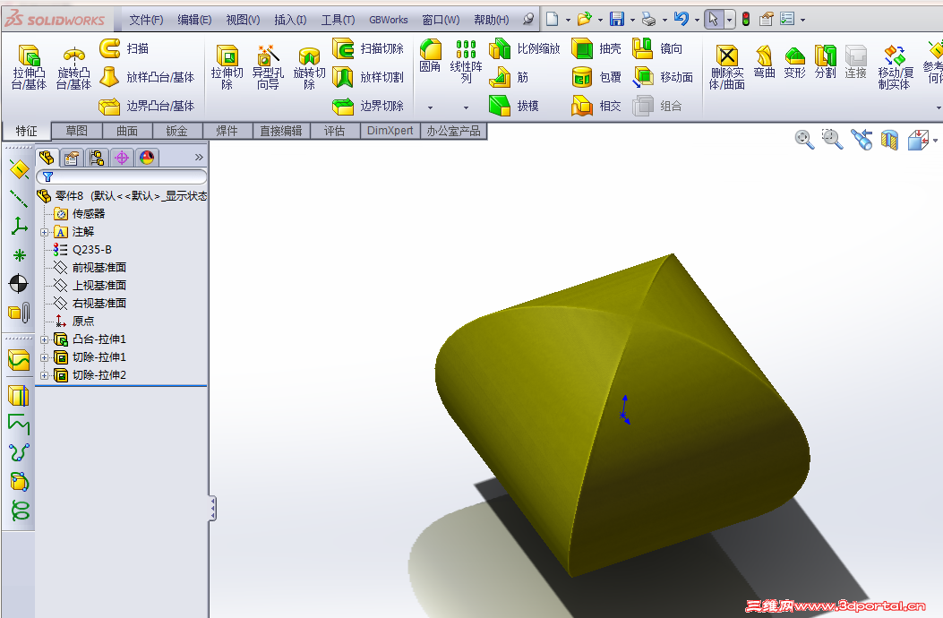Select the 旋转凸台/基体 revolve boss tool

pyautogui.click(x=74, y=67)
